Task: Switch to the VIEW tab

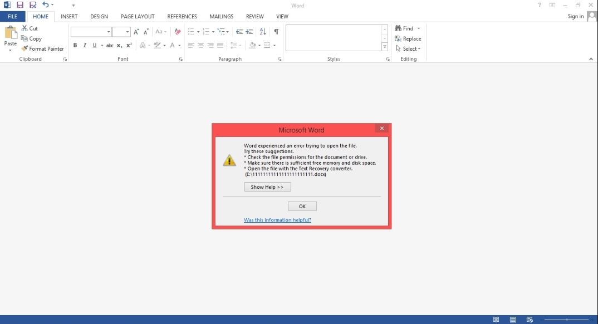Action: (x=282, y=16)
